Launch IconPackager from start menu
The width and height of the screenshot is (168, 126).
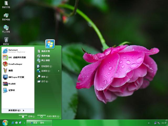click(18, 64)
